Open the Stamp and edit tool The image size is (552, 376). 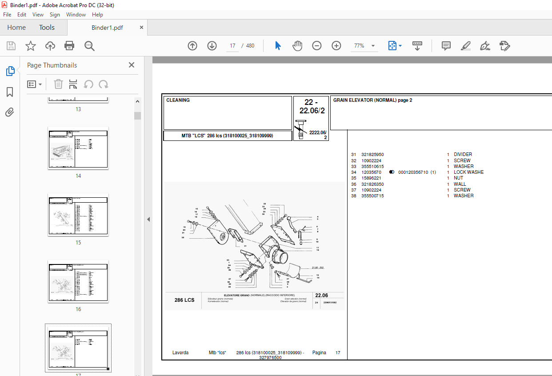(504, 46)
